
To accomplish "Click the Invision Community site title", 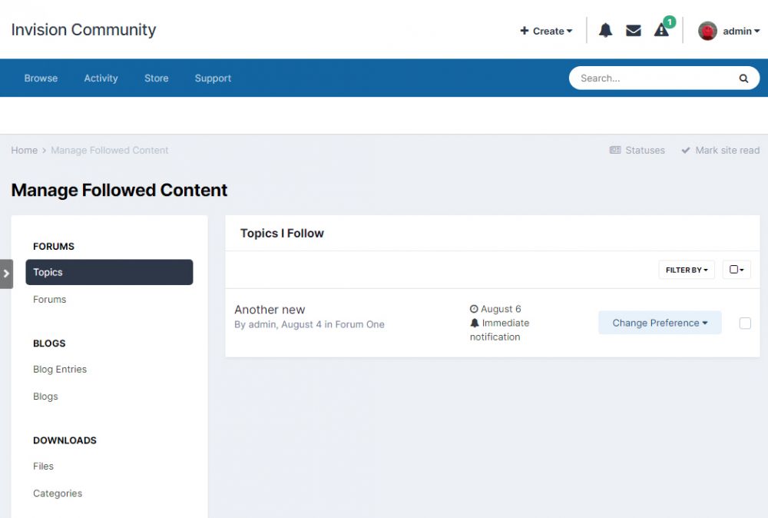I will [x=84, y=30].
